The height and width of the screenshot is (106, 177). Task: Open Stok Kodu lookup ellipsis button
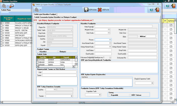109,33
